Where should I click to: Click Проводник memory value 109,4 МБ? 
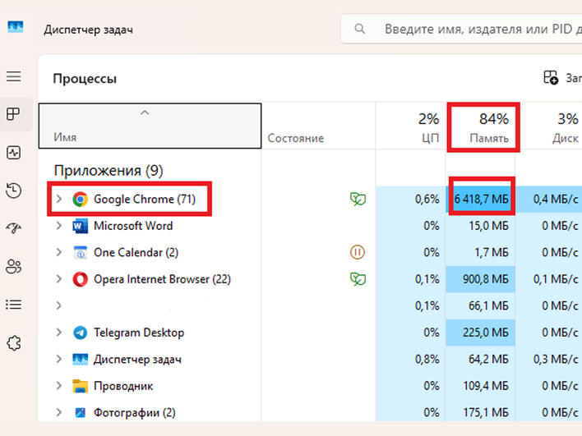click(486, 386)
